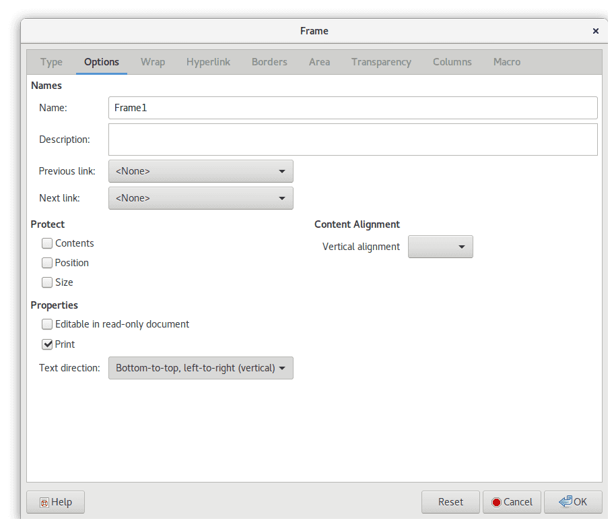Check the Size protection option
This screenshot has height=525, width=614.
point(47,282)
